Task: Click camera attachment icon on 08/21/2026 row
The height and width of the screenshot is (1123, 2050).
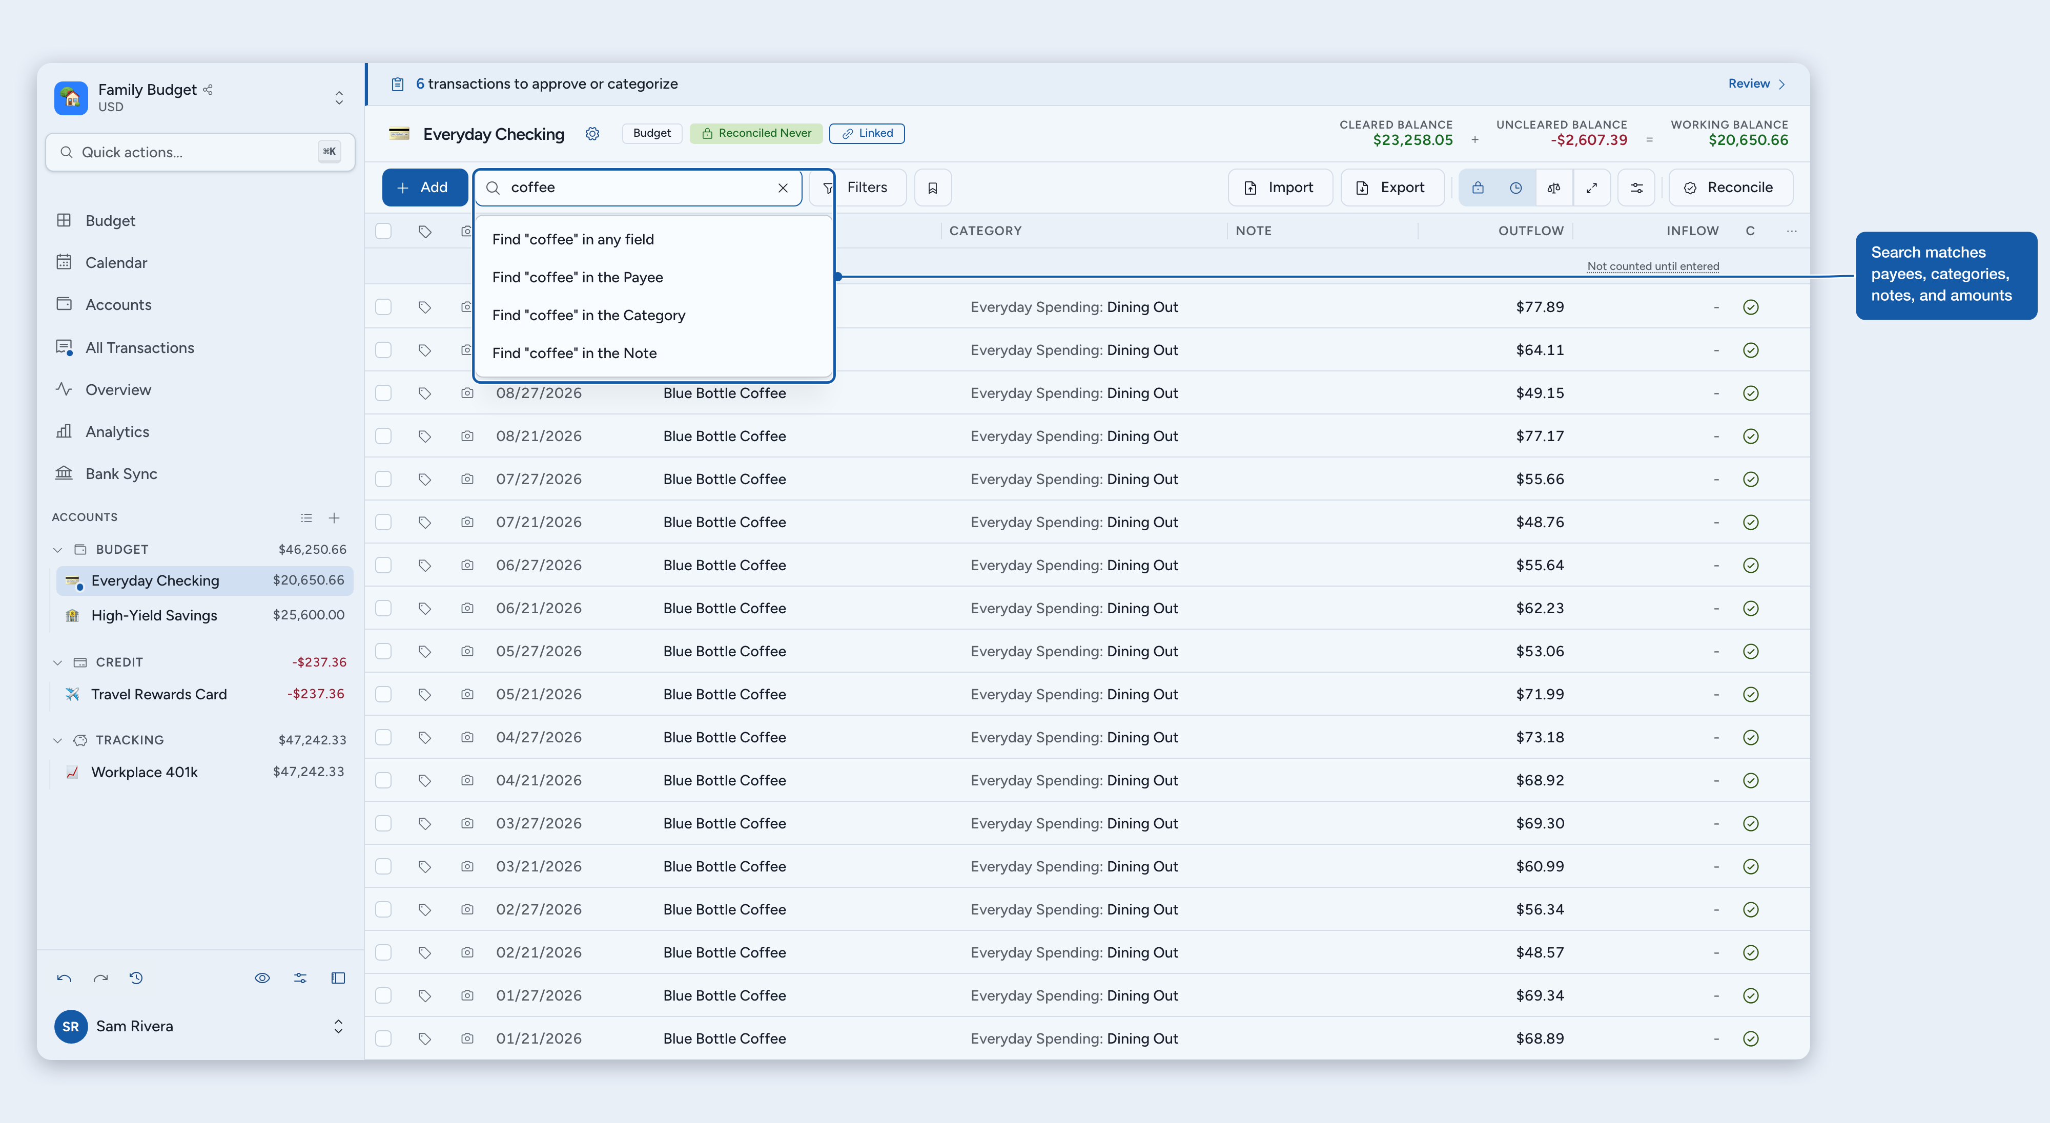Action: point(467,436)
